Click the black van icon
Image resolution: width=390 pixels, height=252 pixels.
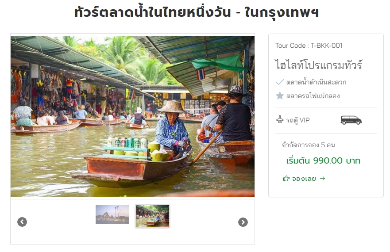tap(351, 120)
